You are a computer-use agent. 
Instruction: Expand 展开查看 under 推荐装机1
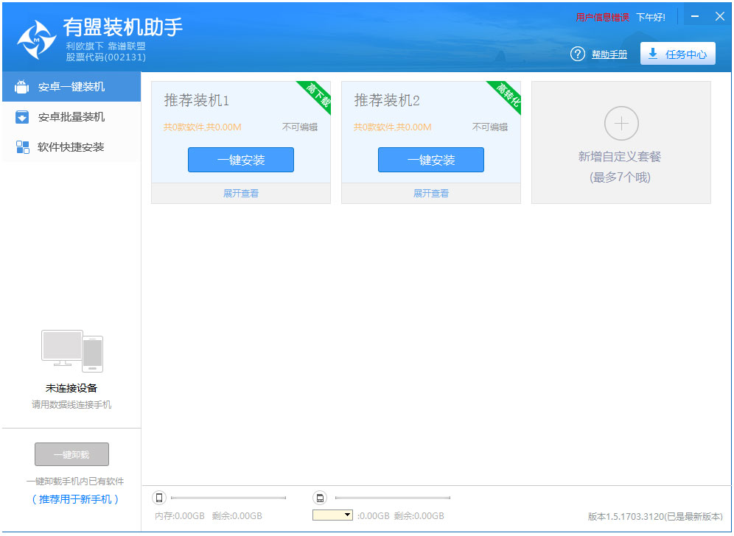[241, 194]
